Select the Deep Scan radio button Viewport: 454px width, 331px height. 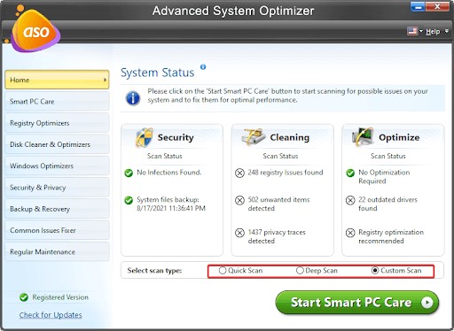click(x=300, y=270)
